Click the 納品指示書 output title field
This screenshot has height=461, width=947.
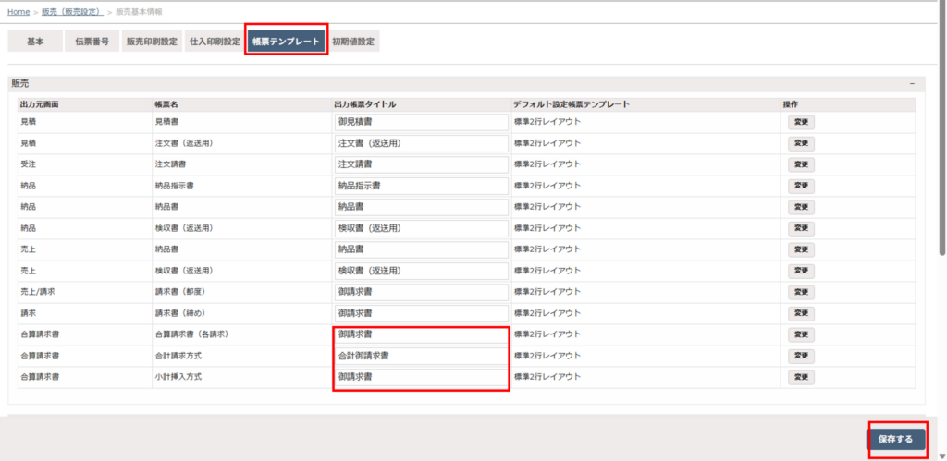pyautogui.click(x=421, y=186)
